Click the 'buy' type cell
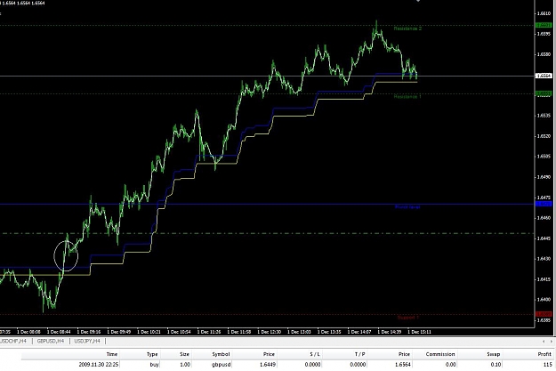 (154, 364)
